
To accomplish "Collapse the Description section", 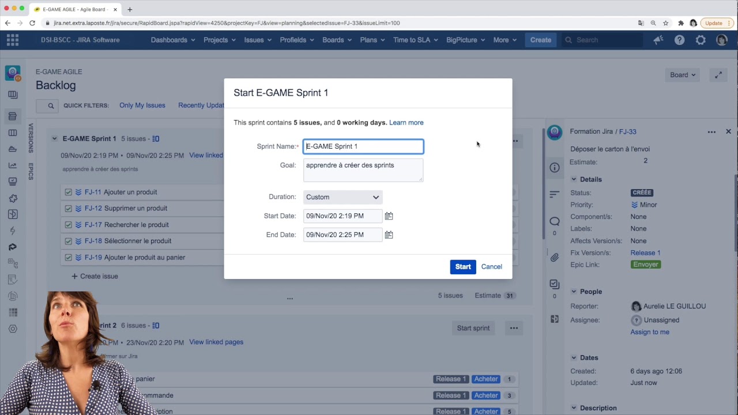I will [574, 408].
